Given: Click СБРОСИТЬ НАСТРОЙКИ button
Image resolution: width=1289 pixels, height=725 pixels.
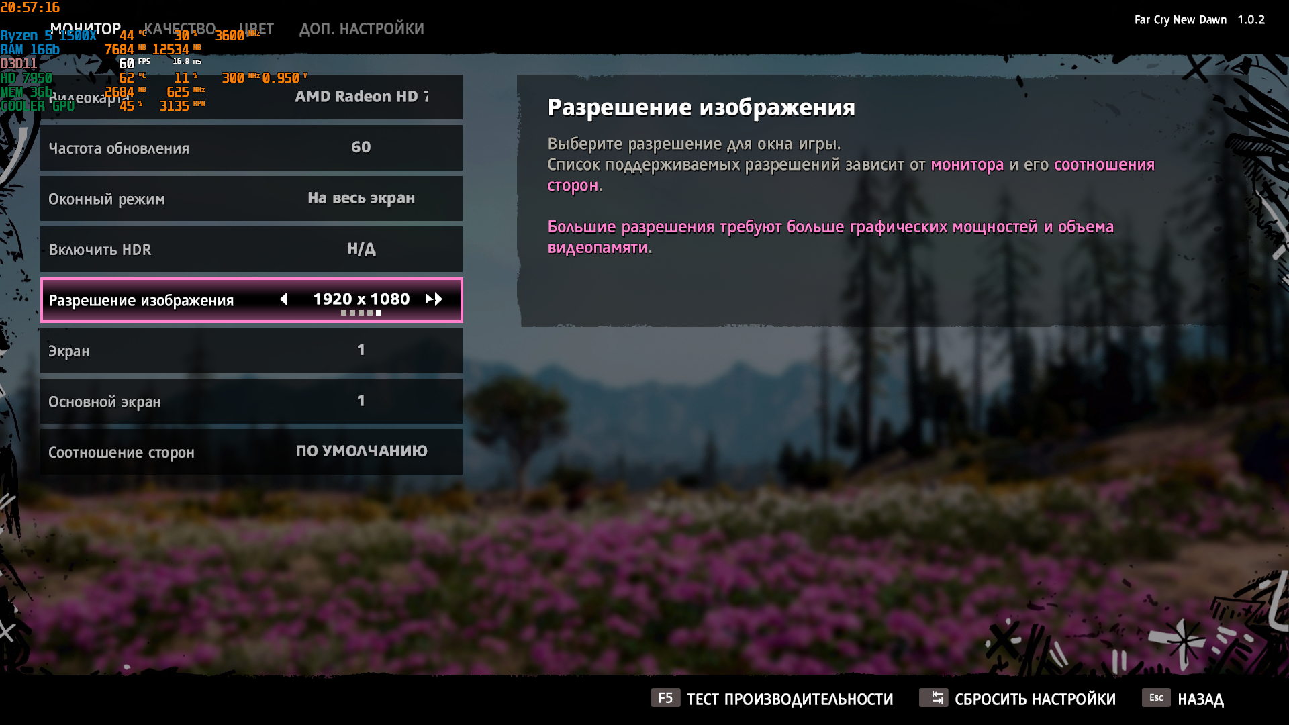Looking at the screenshot, I should [x=1035, y=699].
